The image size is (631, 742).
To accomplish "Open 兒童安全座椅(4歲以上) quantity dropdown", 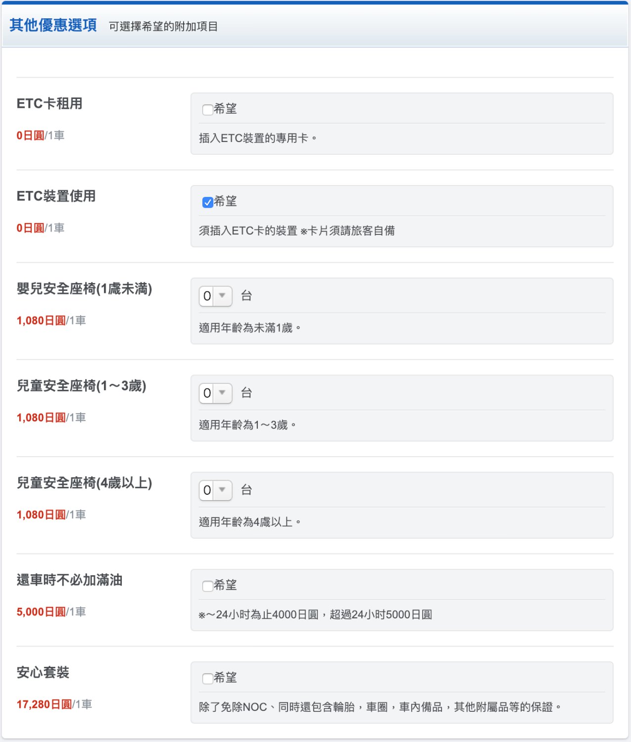I will [215, 490].
